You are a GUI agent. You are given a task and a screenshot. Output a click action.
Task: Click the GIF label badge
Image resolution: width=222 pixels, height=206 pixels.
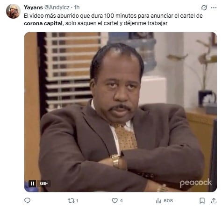coord(43,184)
